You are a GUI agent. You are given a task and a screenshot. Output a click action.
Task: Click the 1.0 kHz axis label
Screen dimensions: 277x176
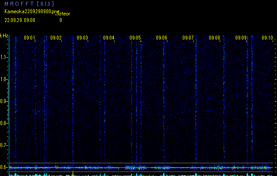coord(4,79)
